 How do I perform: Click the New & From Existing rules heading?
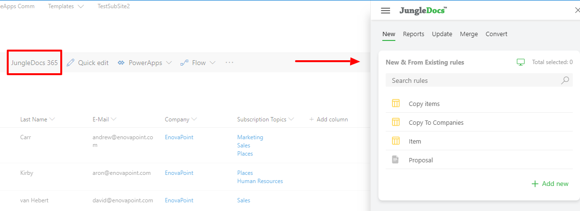tap(425, 62)
